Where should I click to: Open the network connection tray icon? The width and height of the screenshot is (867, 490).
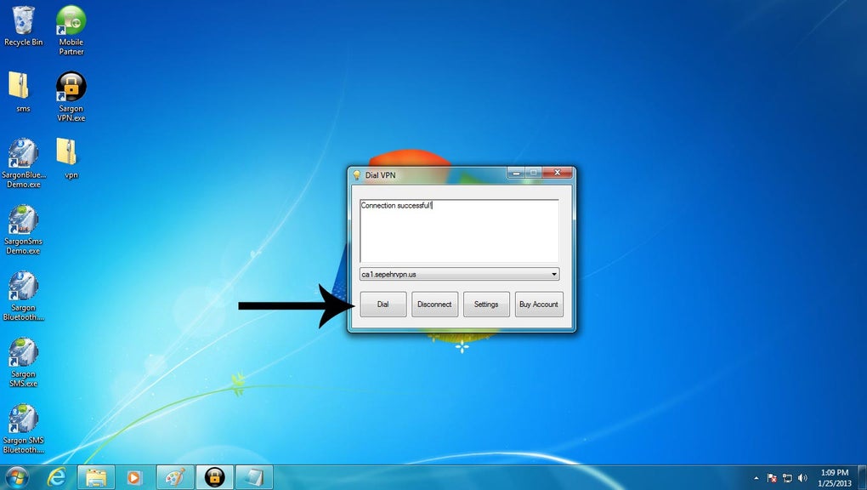coord(787,478)
